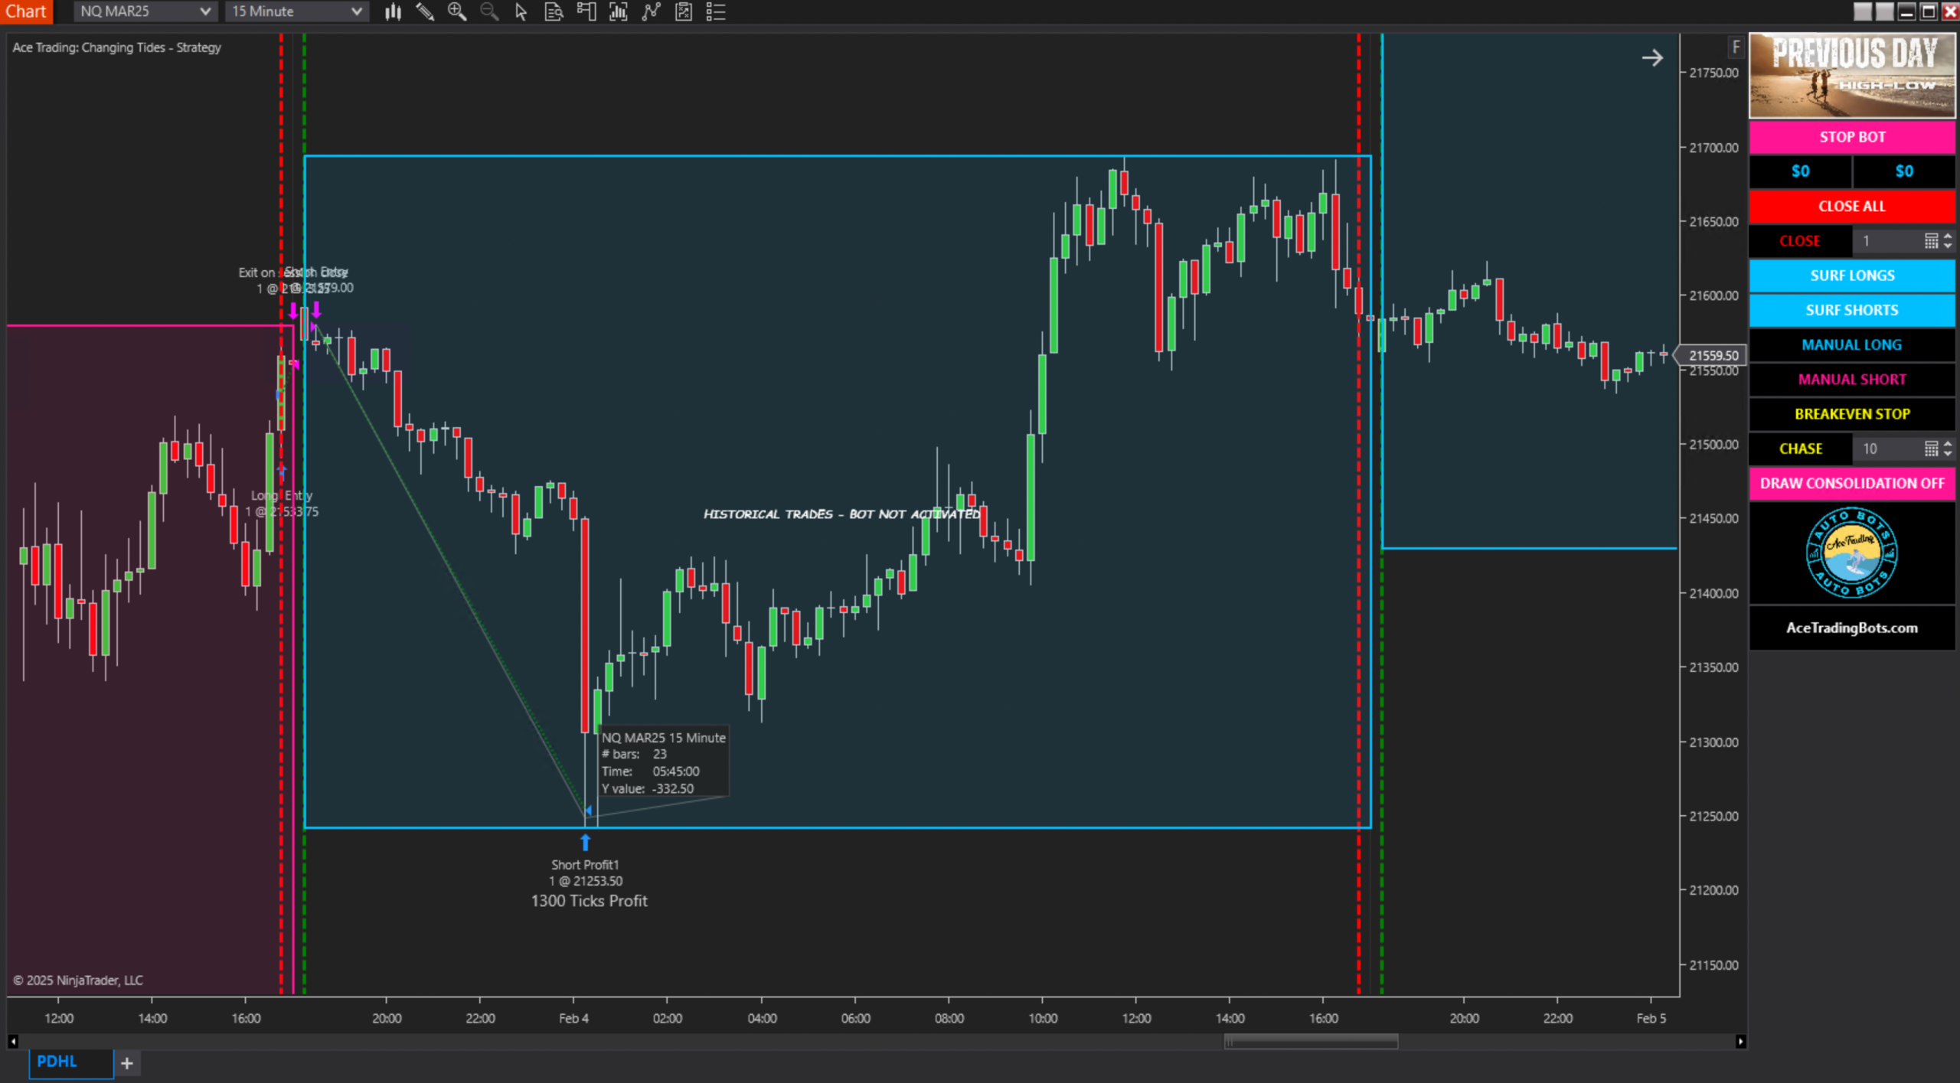Open the NQ MAR25 instrument dropdown
The width and height of the screenshot is (1960, 1083).
click(145, 11)
